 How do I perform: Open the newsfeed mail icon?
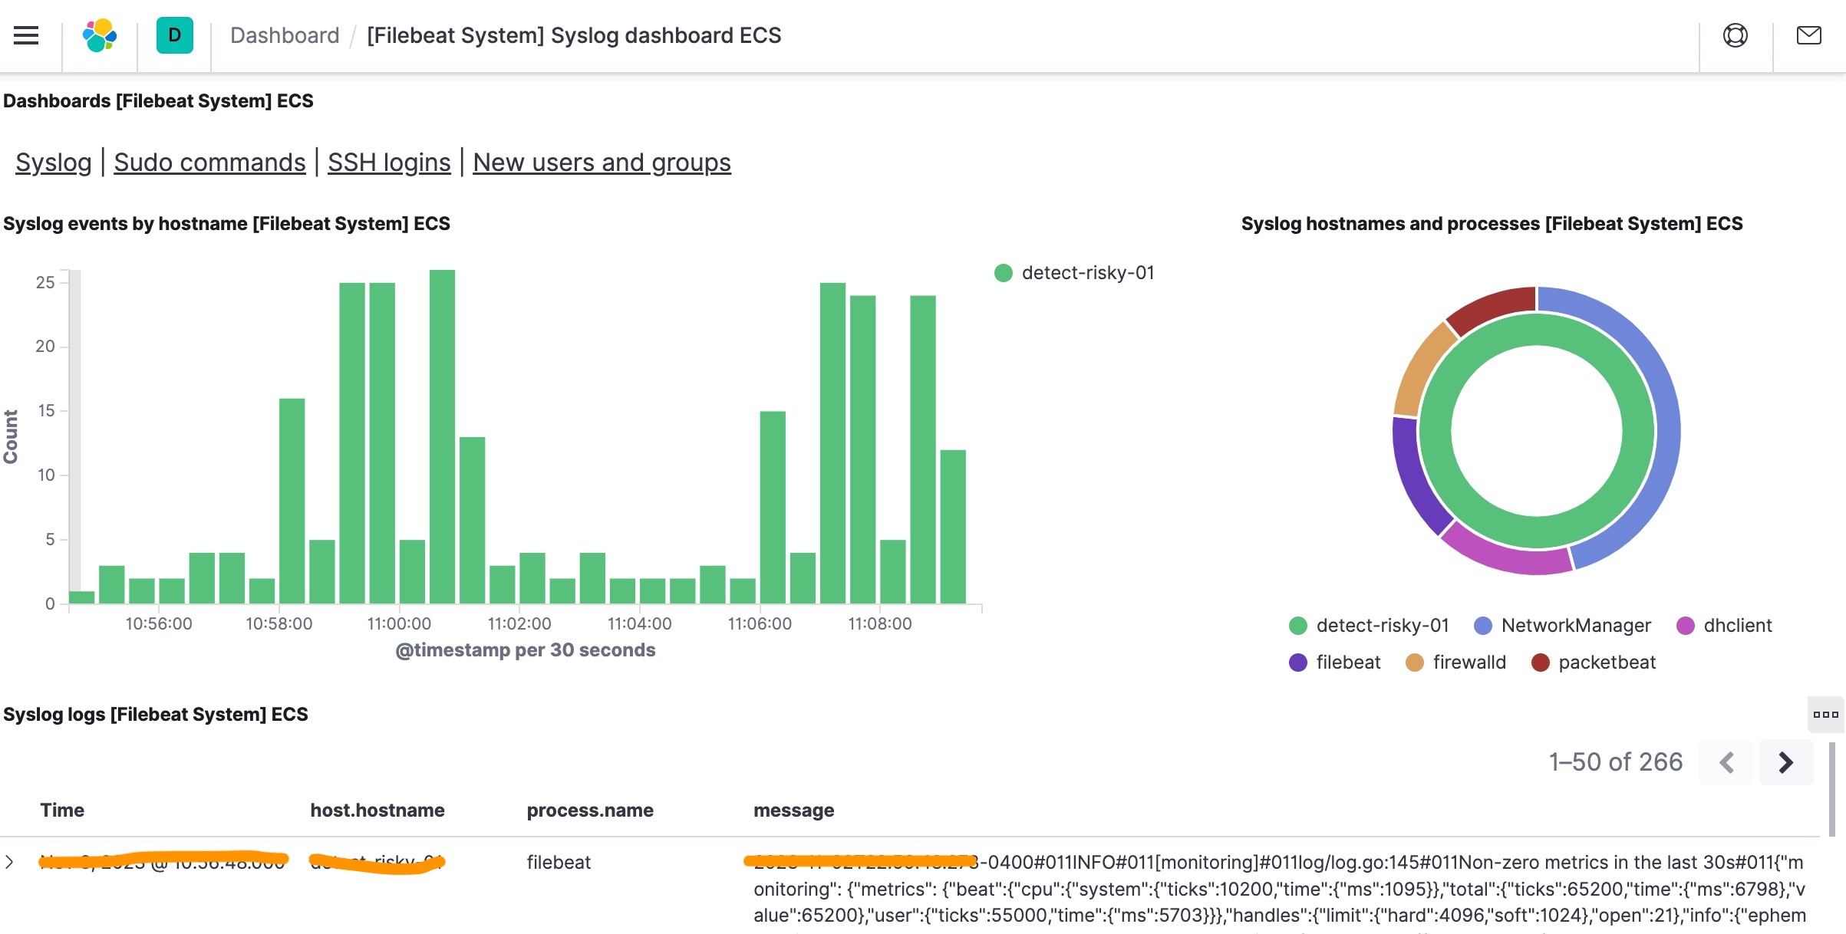(x=1809, y=35)
